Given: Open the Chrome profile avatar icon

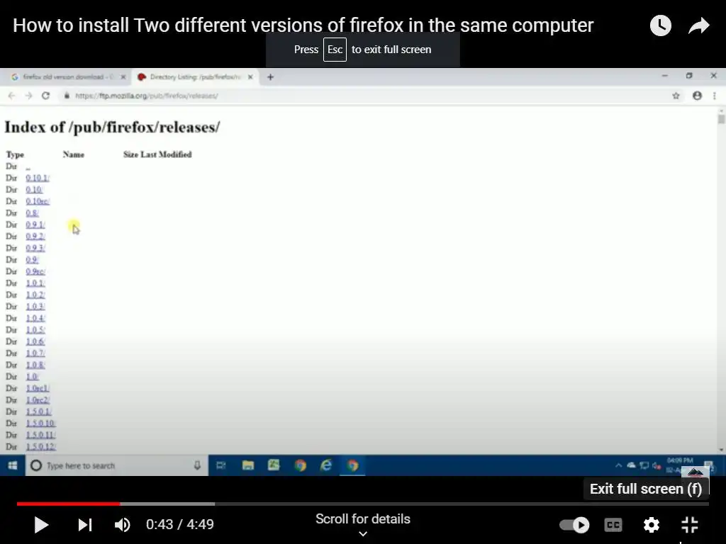Looking at the screenshot, I should [x=698, y=96].
